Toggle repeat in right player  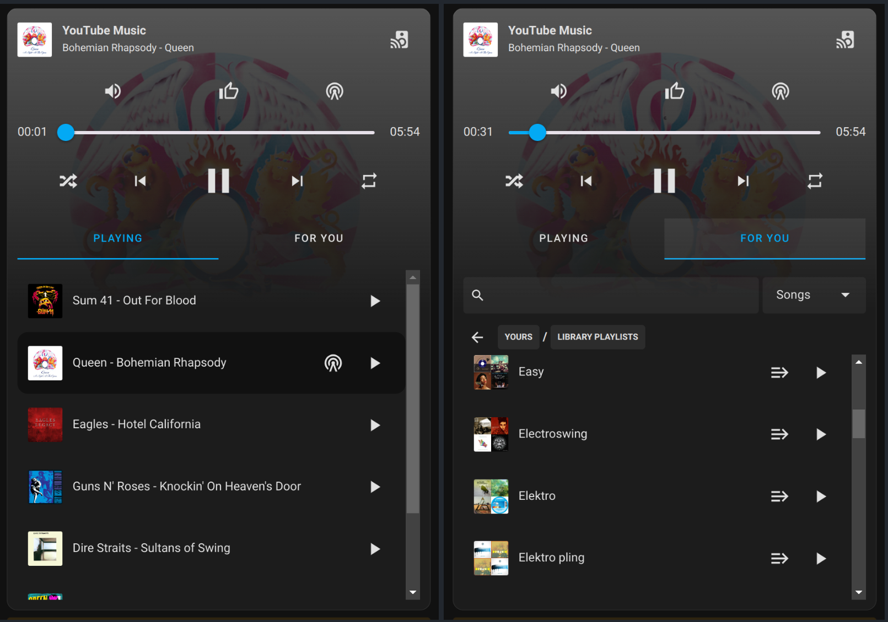click(x=815, y=181)
